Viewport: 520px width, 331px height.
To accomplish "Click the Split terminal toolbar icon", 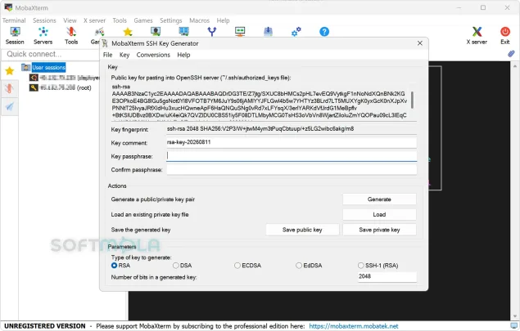I will (x=183, y=32).
